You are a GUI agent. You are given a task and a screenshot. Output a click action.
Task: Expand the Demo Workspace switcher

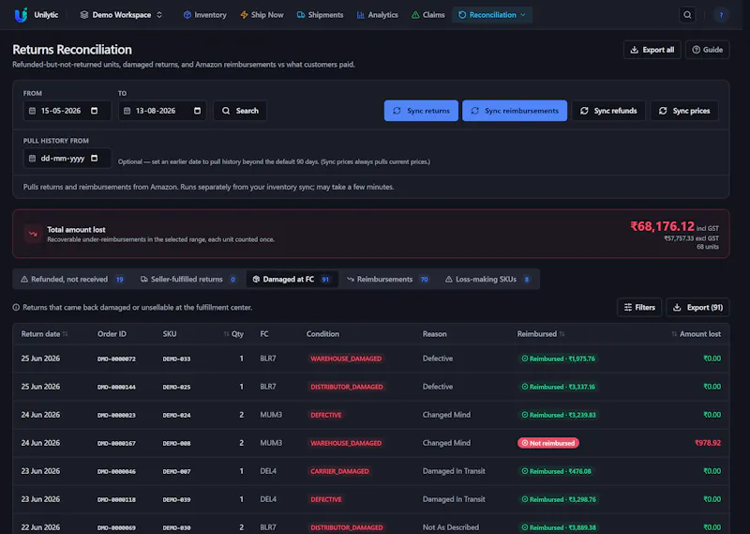[122, 15]
